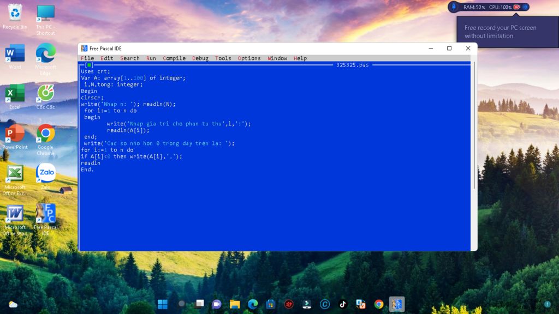Click the blue rocket booster icon
Screen dimensions: 559x314
click(x=454, y=7)
